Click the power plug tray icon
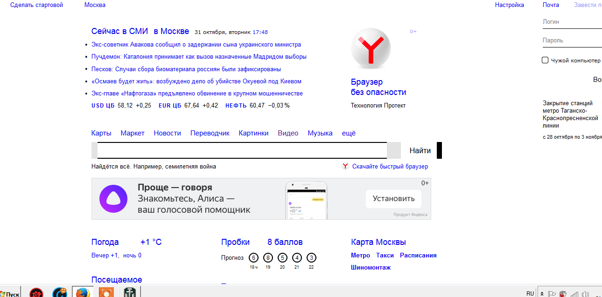Image resolution: width=602 pixels, height=297 pixels. point(563,294)
